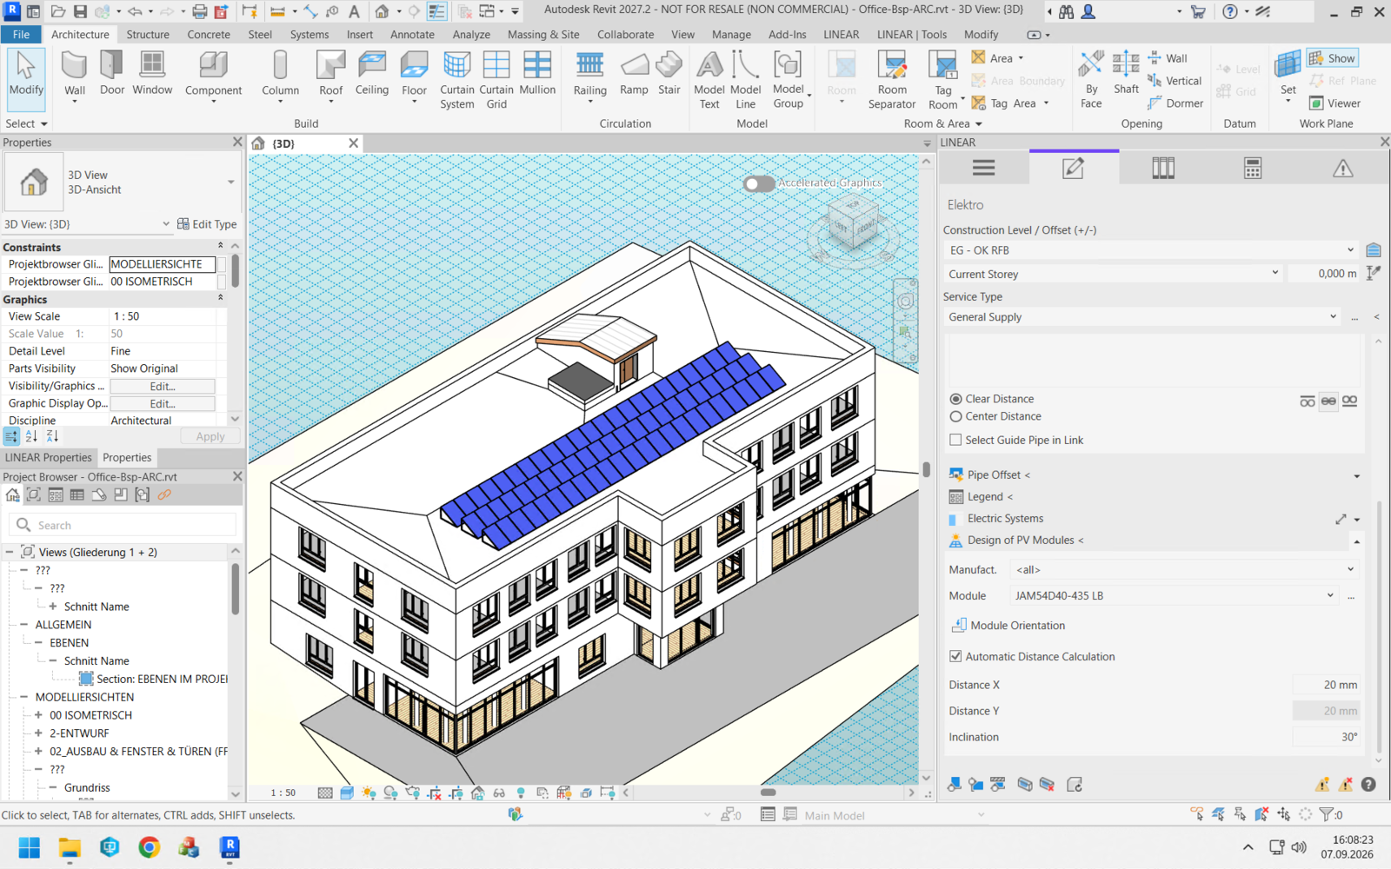Expand the 00 ISOMETRISCH tree node

(38, 715)
